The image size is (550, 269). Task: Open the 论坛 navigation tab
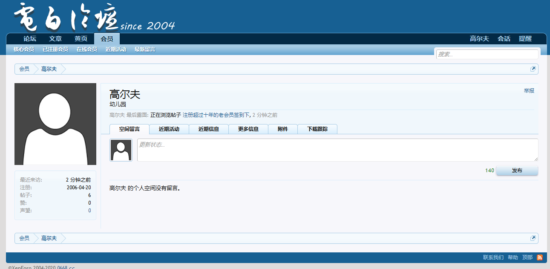coord(30,39)
